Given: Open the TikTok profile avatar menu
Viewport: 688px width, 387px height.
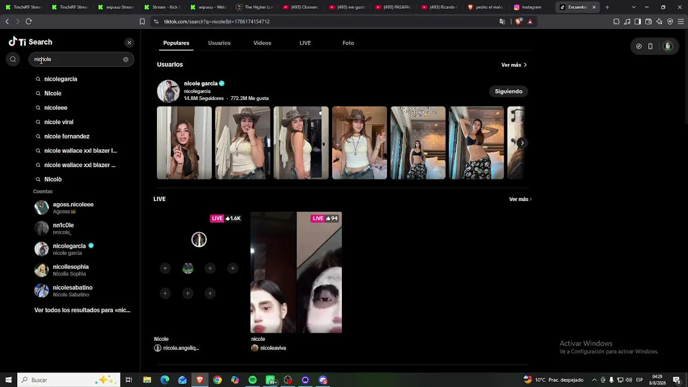Looking at the screenshot, I should click(668, 46).
